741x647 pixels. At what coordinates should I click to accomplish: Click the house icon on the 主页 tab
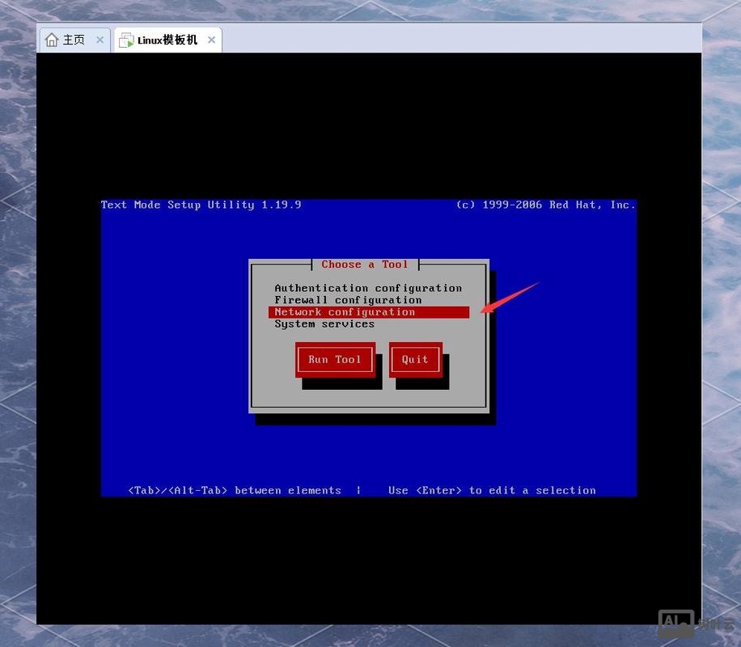point(52,40)
